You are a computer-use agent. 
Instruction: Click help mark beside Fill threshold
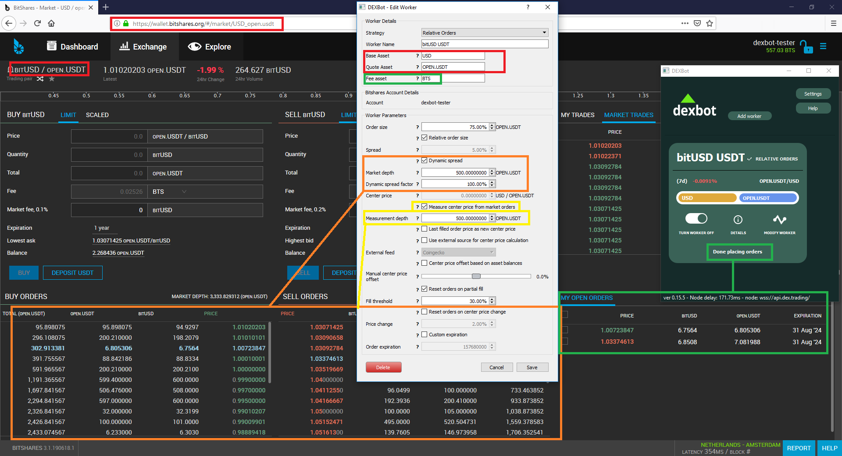417,302
